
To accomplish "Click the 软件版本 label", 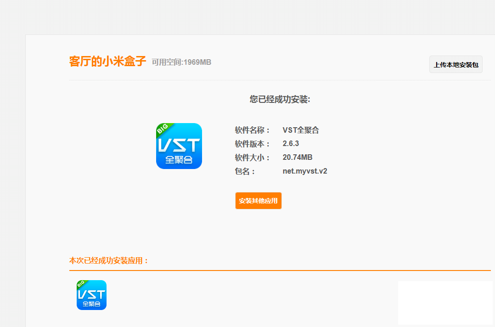I will pyautogui.click(x=253, y=144).
